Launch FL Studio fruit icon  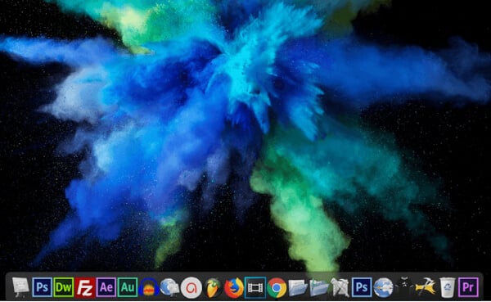point(213,287)
